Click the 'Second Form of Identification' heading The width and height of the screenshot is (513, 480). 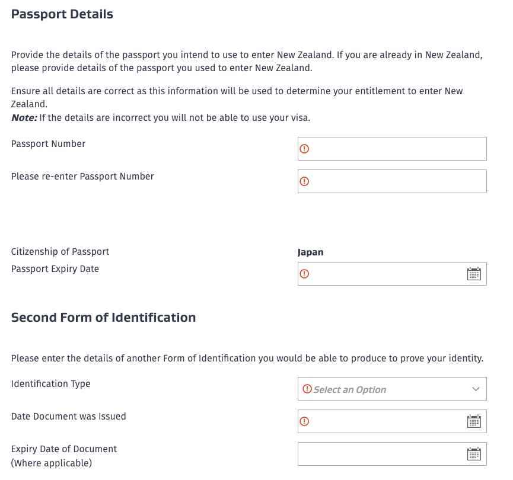pos(104,318)
